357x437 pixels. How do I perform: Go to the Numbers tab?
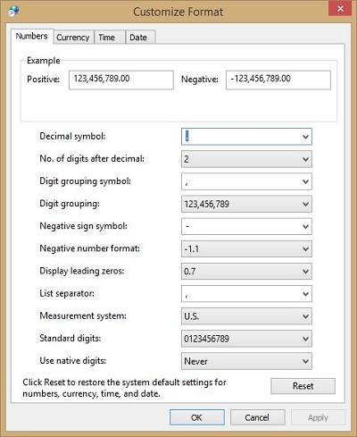click(x=32, y=37)
